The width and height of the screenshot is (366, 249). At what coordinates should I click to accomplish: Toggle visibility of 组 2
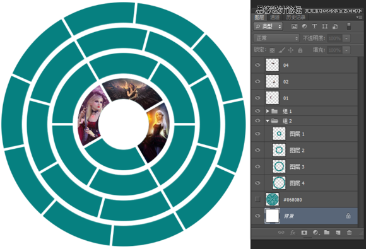(x=257, y=121)
